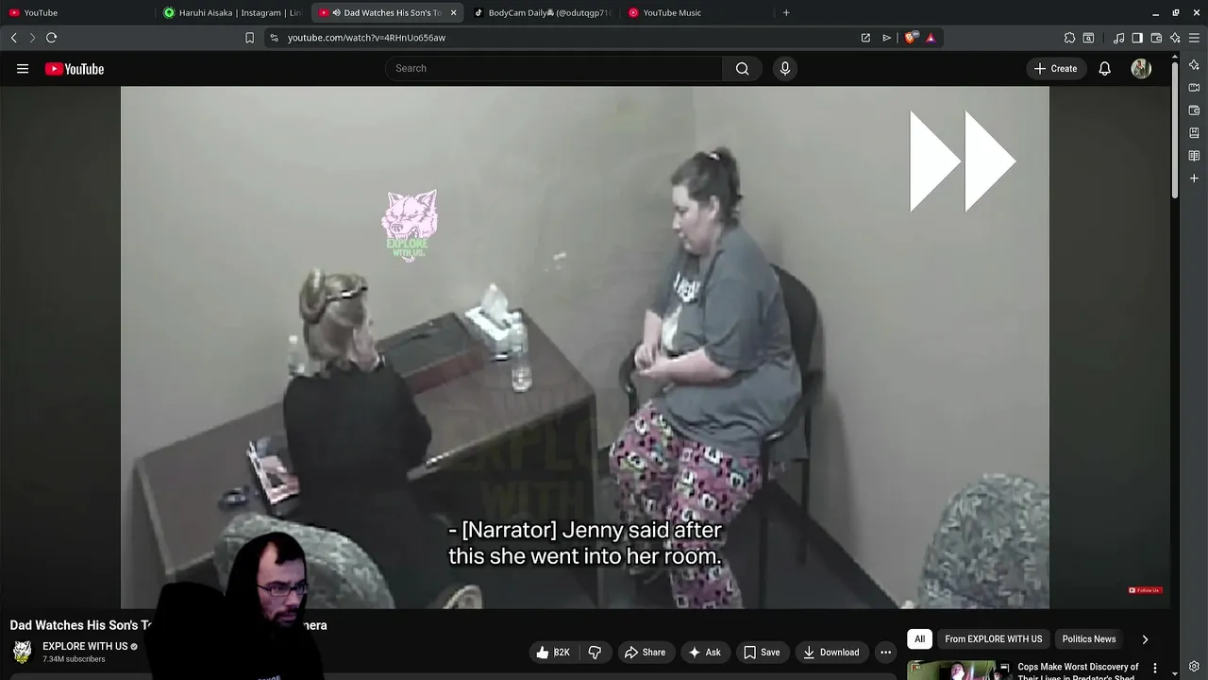Image resolution: width=1208 pixels, height=680 pixels.
Task: Click the Download button
Action: tap(831, 653)
